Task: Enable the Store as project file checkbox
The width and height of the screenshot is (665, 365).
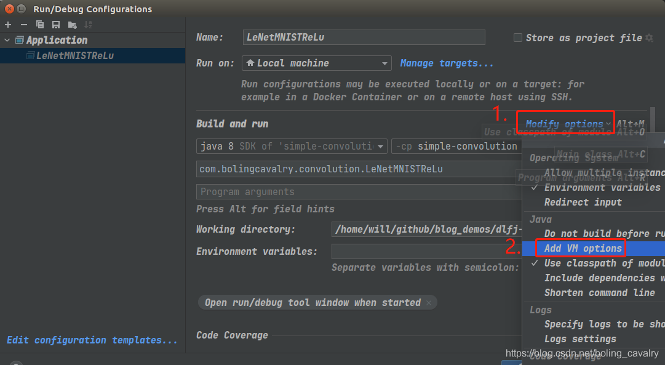Action: pyautogui.click(x=518, y=38)
